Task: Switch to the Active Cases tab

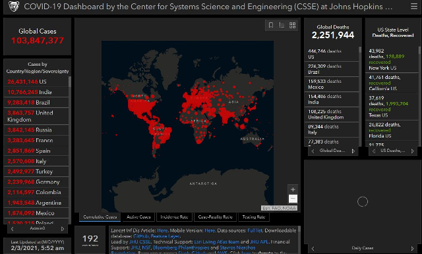Action: (x=138, y=217)
